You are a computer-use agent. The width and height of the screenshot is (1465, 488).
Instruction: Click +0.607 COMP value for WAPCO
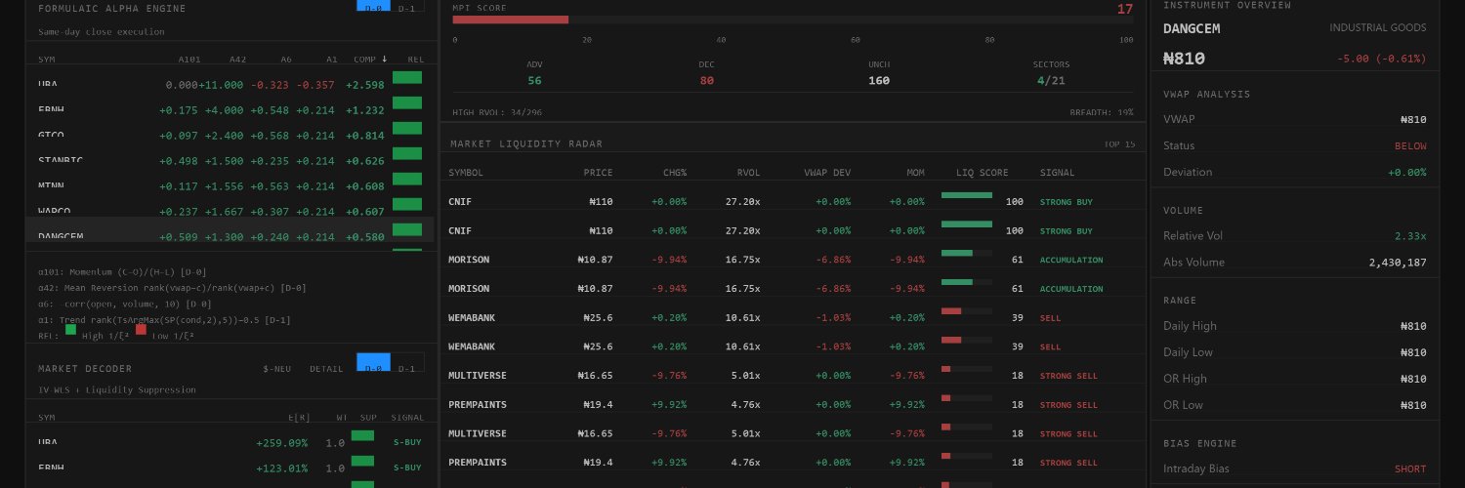click(365, 211)
